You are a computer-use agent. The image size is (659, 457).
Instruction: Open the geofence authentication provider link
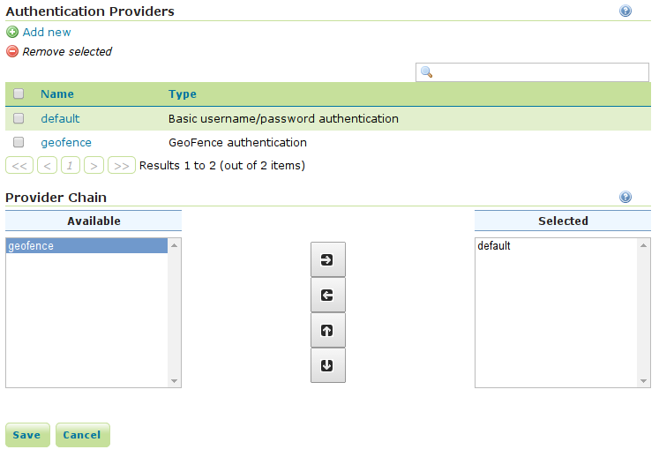click(66, 142)
